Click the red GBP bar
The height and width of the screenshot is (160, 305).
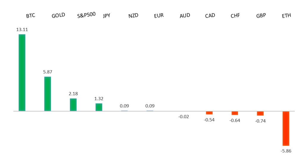[x=260, y=113]
